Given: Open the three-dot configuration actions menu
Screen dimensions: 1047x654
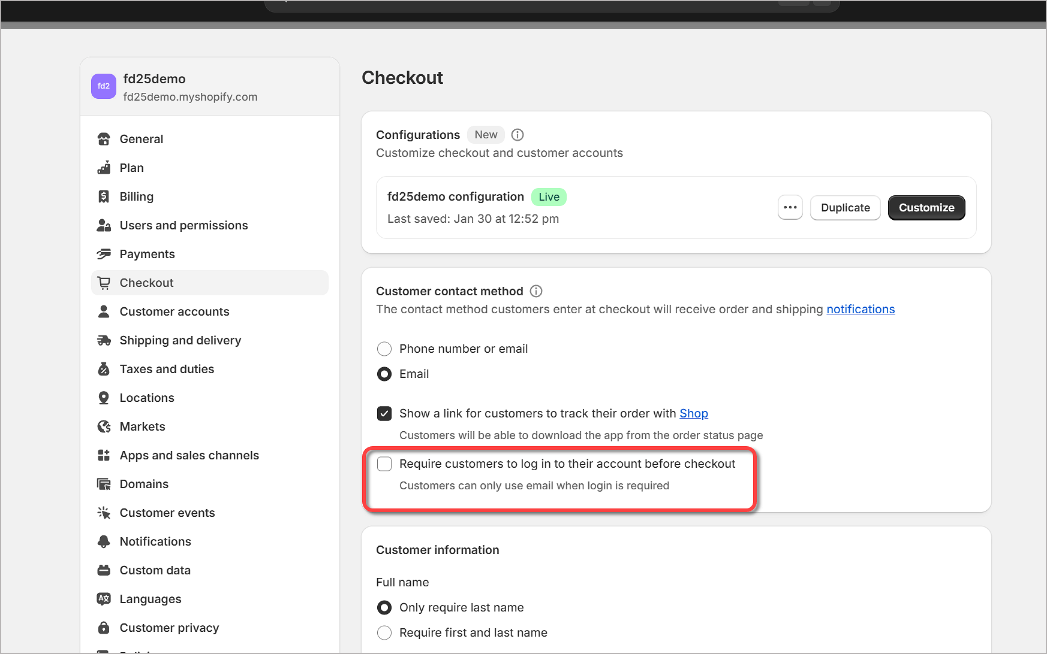Looking at the screenshot, I should tap(790, 208).
